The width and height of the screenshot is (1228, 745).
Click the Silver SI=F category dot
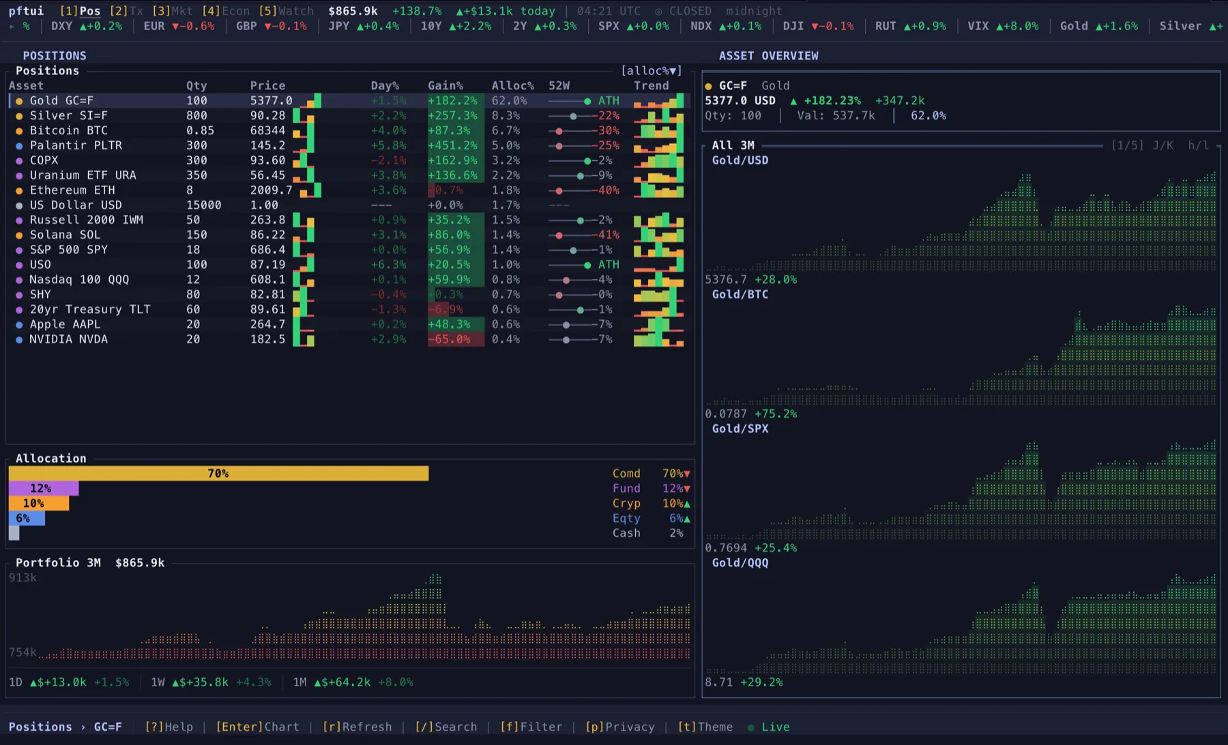point(19,116)
